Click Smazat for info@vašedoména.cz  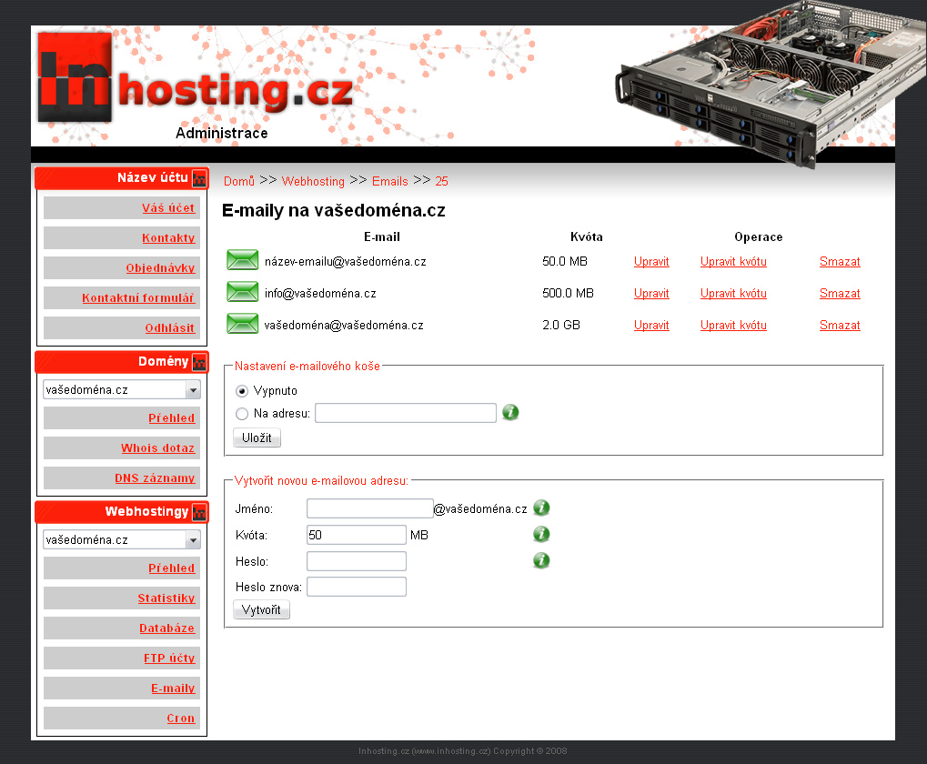[840, 293]
